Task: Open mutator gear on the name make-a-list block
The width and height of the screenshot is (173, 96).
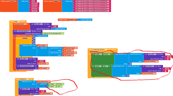Action: tap(20, 1)
